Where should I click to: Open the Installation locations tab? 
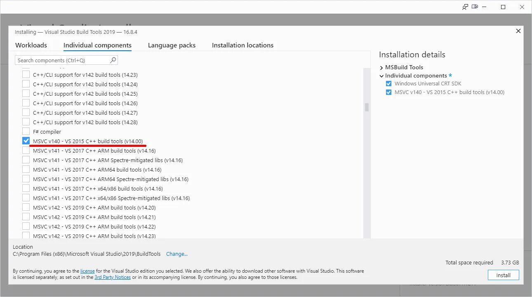point(242,45)
